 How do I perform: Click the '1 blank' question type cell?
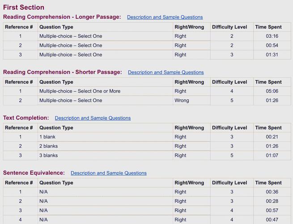47,137
